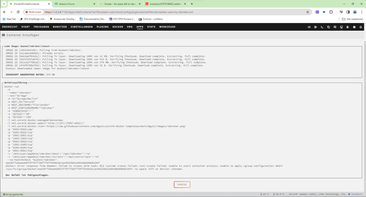Open the Alle Lesezeichen folder
Image resolution: width=366 pixels, height=197 pixels.
pyautogui.click(x=353, y=19)
